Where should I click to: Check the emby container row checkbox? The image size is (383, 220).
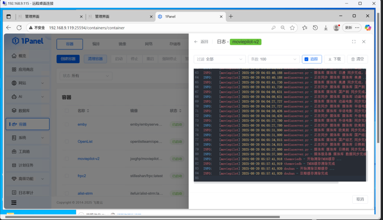67,125
